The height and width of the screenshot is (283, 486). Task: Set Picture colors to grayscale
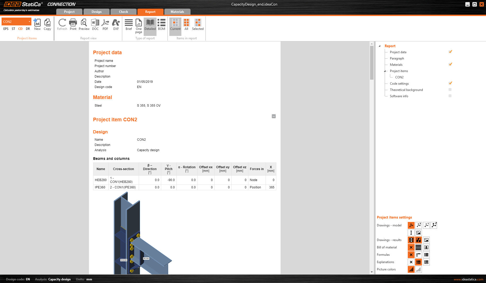click(x=418, y=269)
